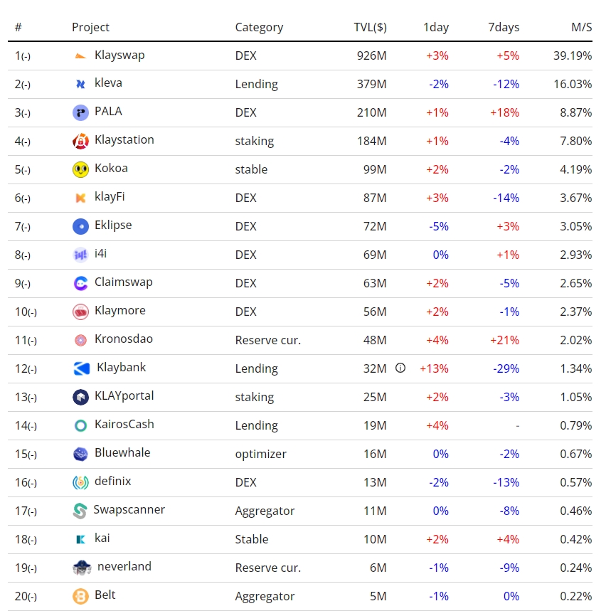606x611 pixels.
Task: Open the KLAYportal project link
Action: [x=124, y=396]
